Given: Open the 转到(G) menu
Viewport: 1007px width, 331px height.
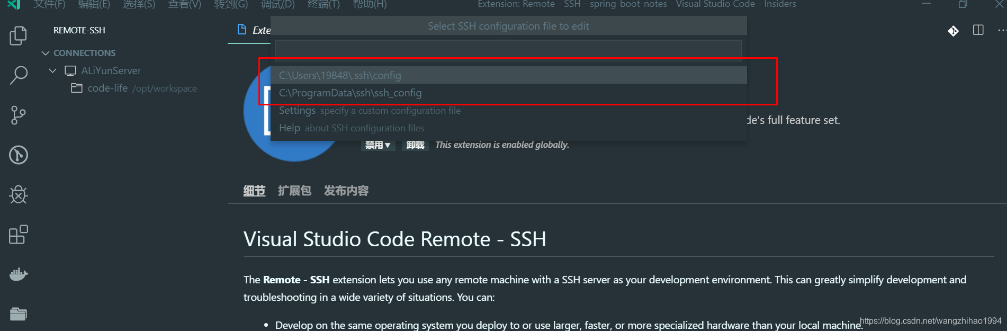Looking at the screenshot, I should [x=231, y=4].
